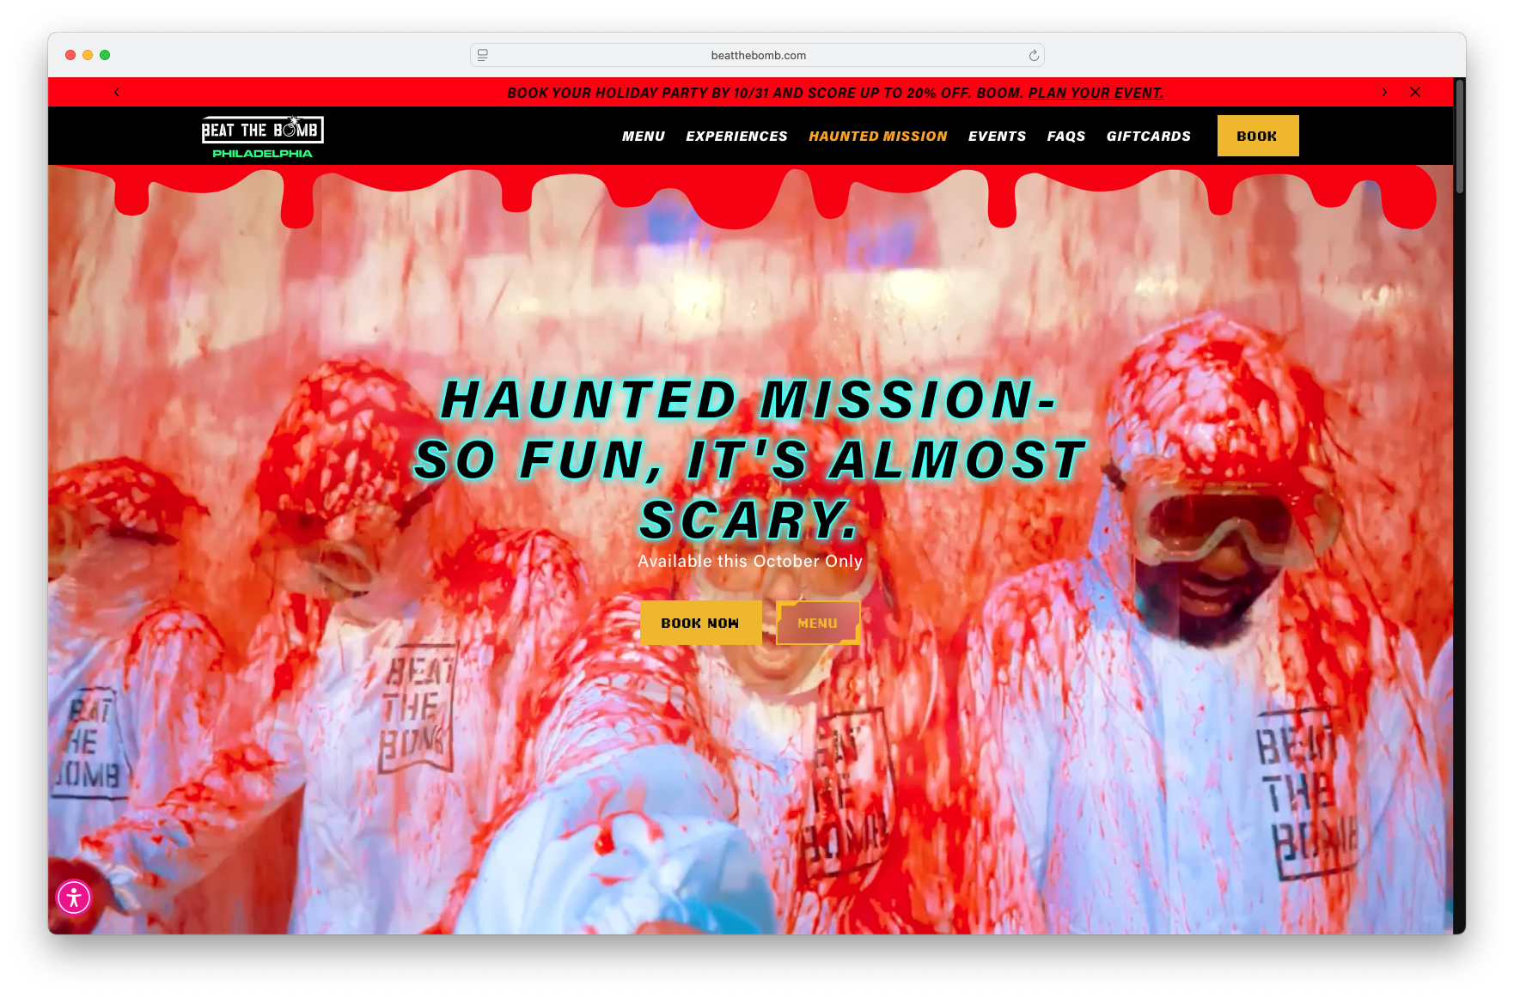Select the Haunted Mission nav item
1514x998 pixels.
click(877, 137)
